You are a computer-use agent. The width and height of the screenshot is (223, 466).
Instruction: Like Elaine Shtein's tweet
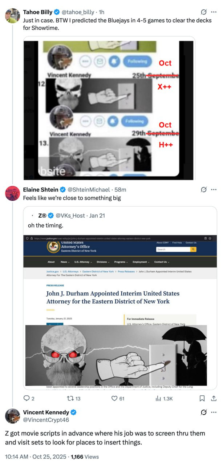pos(118,398)
